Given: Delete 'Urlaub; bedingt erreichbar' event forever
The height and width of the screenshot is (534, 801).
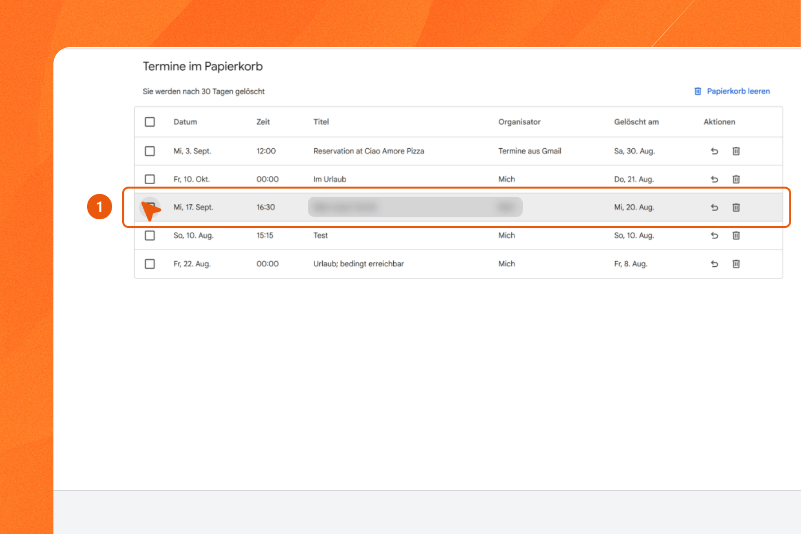Looking at the screenshot, I should tap(736, 264).
